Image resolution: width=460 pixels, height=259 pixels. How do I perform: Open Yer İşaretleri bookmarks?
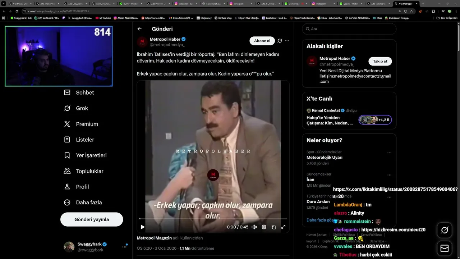coord(85,155)
